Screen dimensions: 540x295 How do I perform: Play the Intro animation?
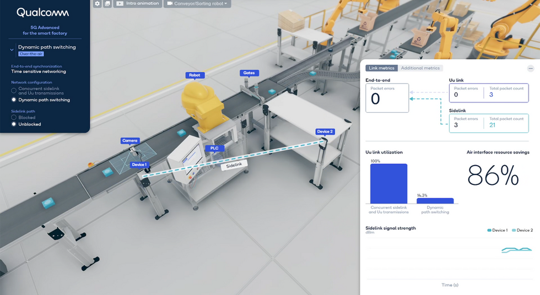pyautogui.click(x=138, y=3)
